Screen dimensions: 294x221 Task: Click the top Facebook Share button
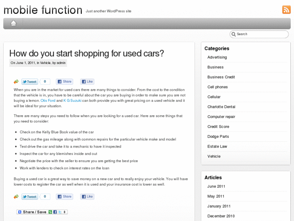(64, 82)
